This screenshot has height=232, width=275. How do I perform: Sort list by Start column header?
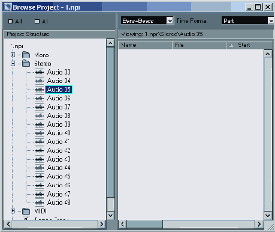coord(249,45)
